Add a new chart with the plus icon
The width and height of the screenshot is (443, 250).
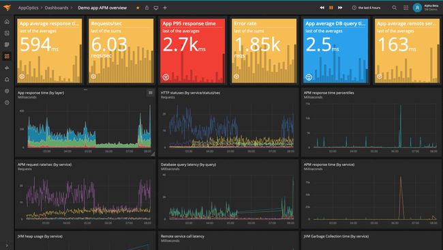[x=165, y=8]
